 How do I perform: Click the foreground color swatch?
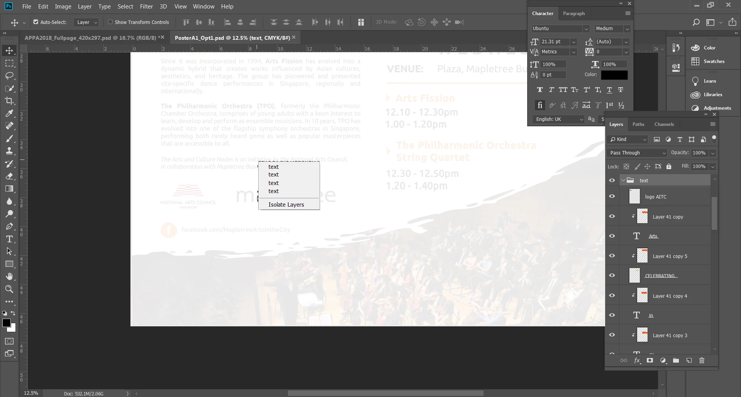tap(7, 323)
